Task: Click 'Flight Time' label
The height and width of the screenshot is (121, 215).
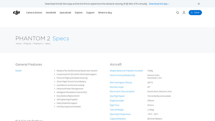Action: coord(114,105)
